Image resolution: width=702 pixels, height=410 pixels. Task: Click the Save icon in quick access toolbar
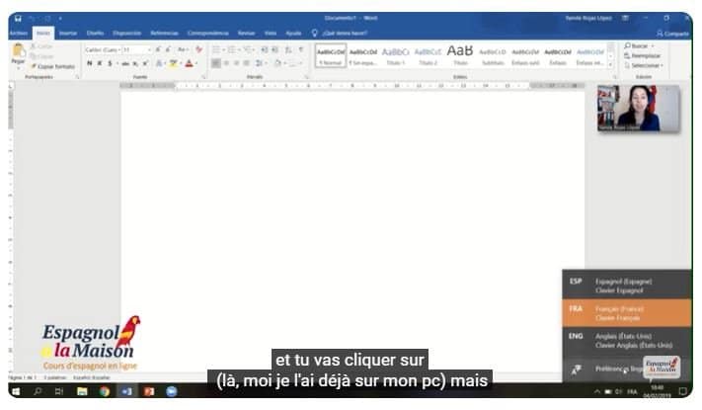[x=18, y=19]
